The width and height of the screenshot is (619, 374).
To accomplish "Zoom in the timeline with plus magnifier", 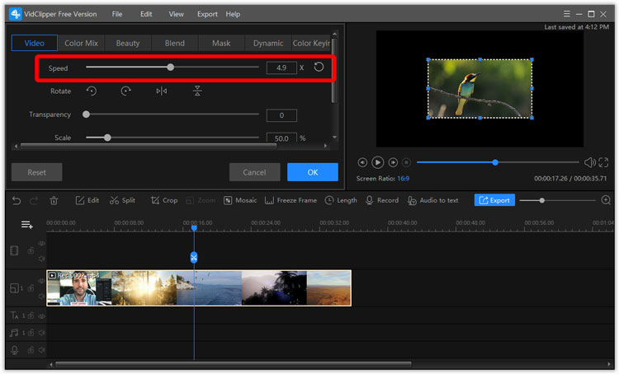I will [x=606, y=200].
